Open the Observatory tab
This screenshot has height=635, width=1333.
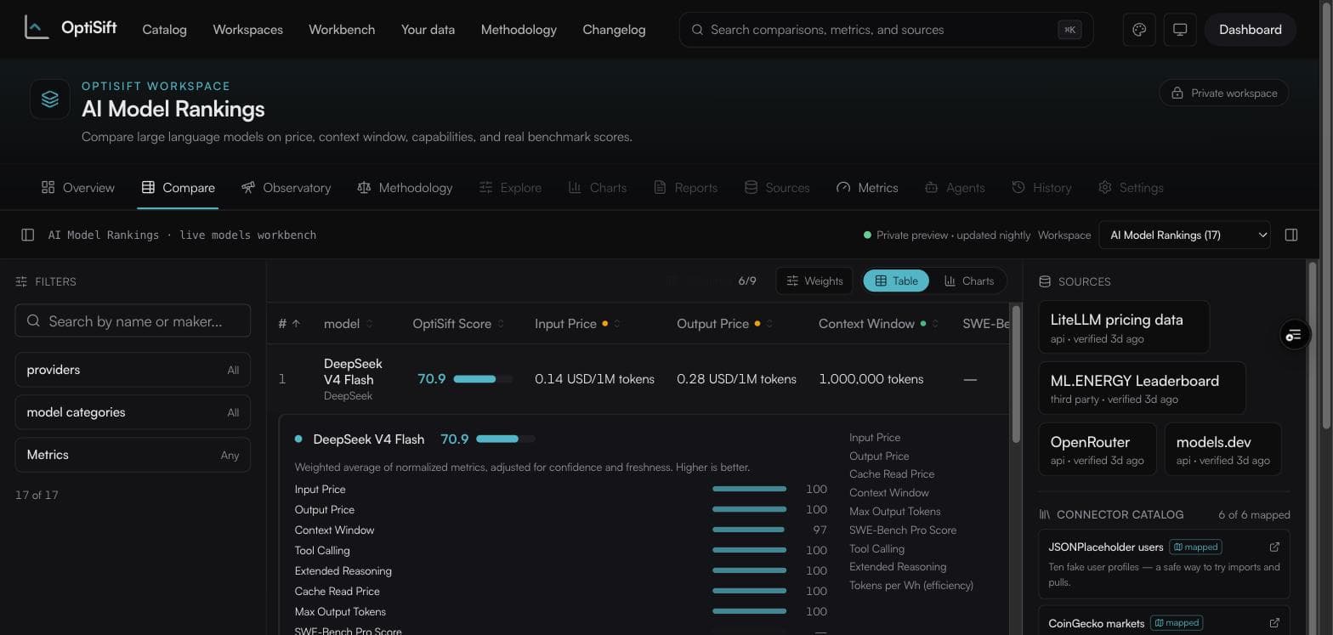(x=286, y=187)
